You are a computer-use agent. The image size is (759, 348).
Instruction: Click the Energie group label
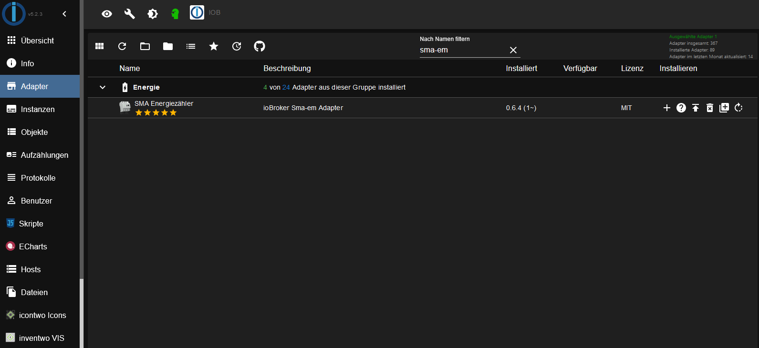pos(146,87)
